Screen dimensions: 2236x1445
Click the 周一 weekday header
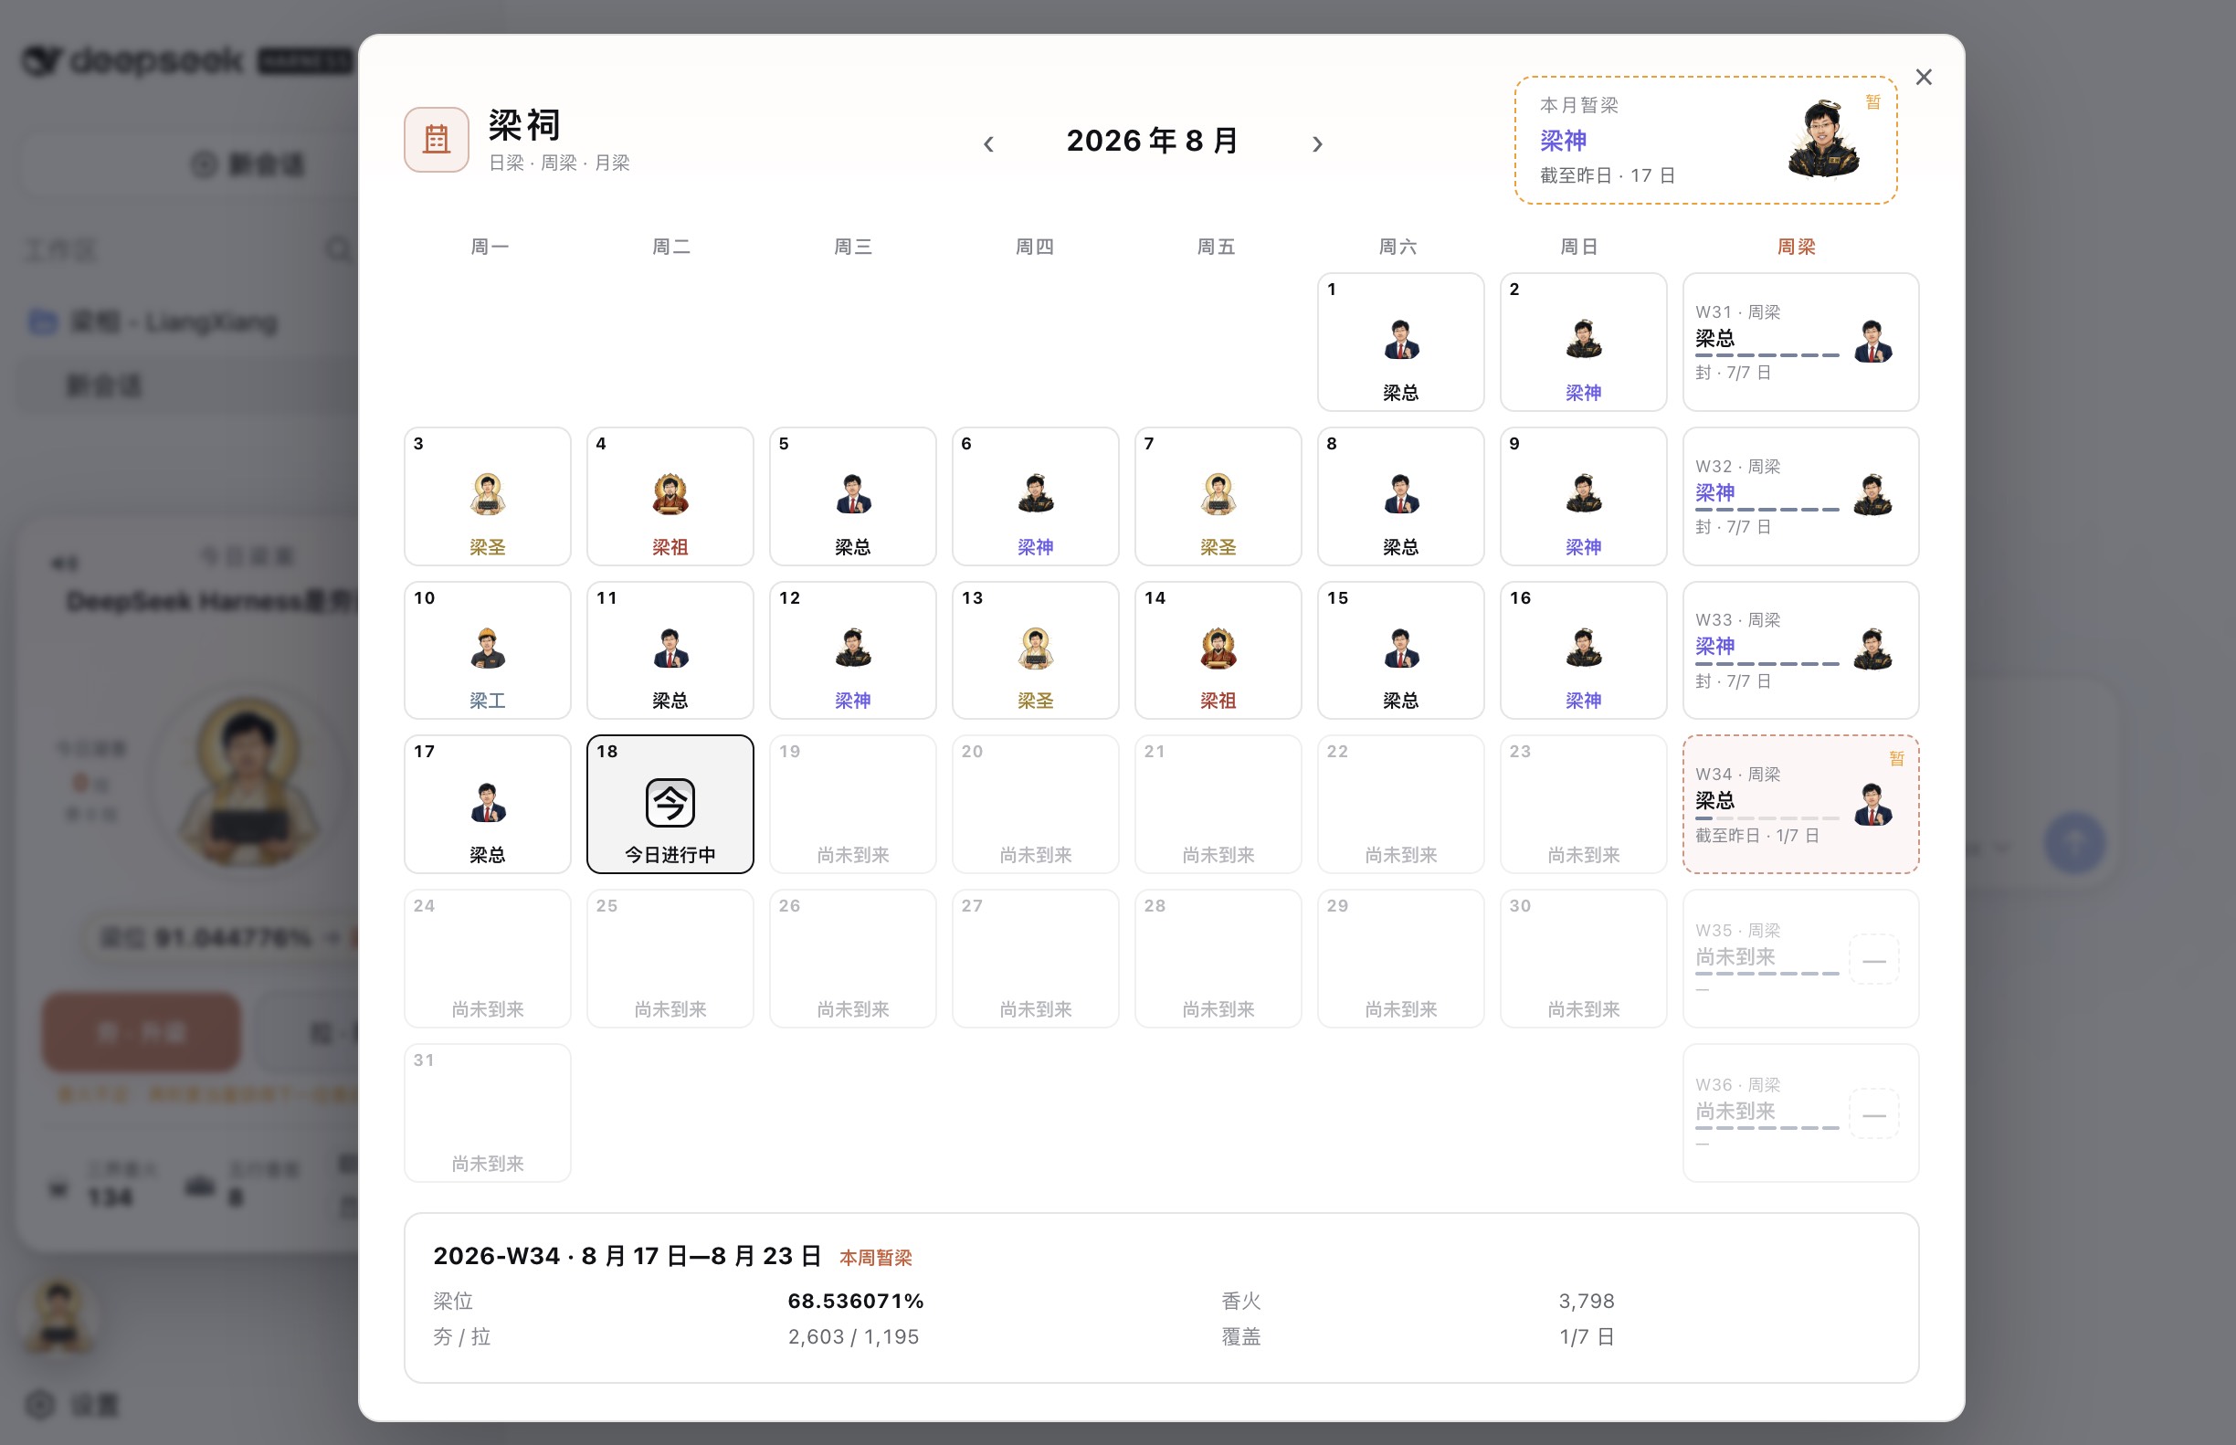coord(489,247)
